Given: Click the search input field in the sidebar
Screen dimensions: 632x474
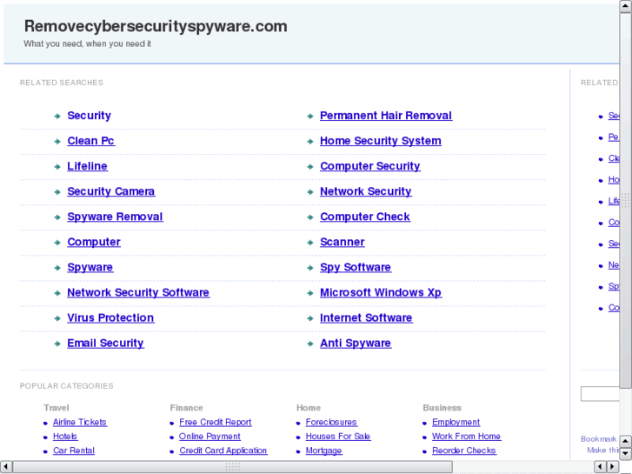Looking at the screenshot, I should pos(600,394).
